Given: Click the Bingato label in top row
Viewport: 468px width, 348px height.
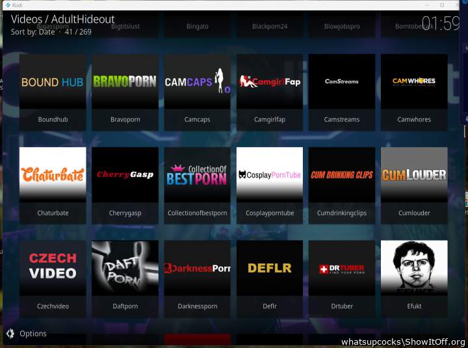Looking at the screenshot, I should coord(198,26).
